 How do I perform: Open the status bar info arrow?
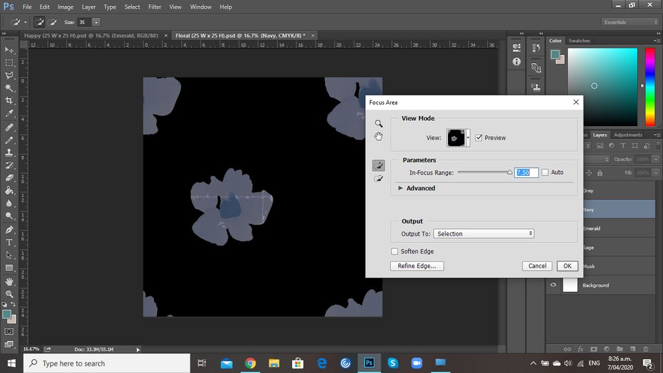138,349
